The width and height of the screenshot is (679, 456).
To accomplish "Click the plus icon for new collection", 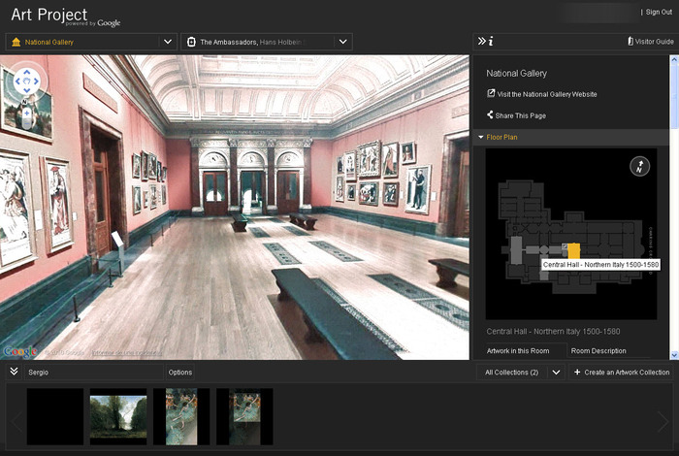I will click(577, 372).
